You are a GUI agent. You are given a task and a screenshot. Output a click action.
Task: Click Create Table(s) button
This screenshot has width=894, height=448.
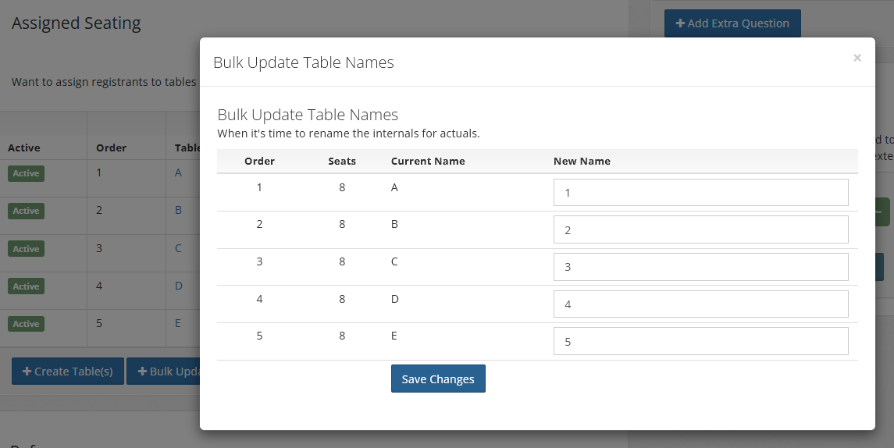point(68,371)
